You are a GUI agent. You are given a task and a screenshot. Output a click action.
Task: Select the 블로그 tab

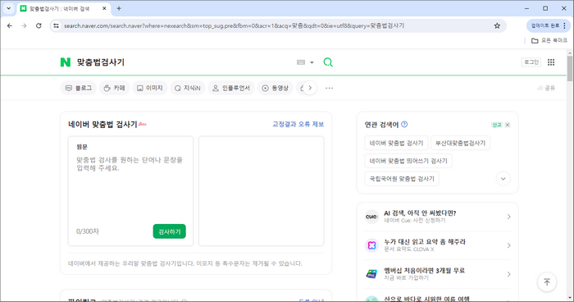79,88
